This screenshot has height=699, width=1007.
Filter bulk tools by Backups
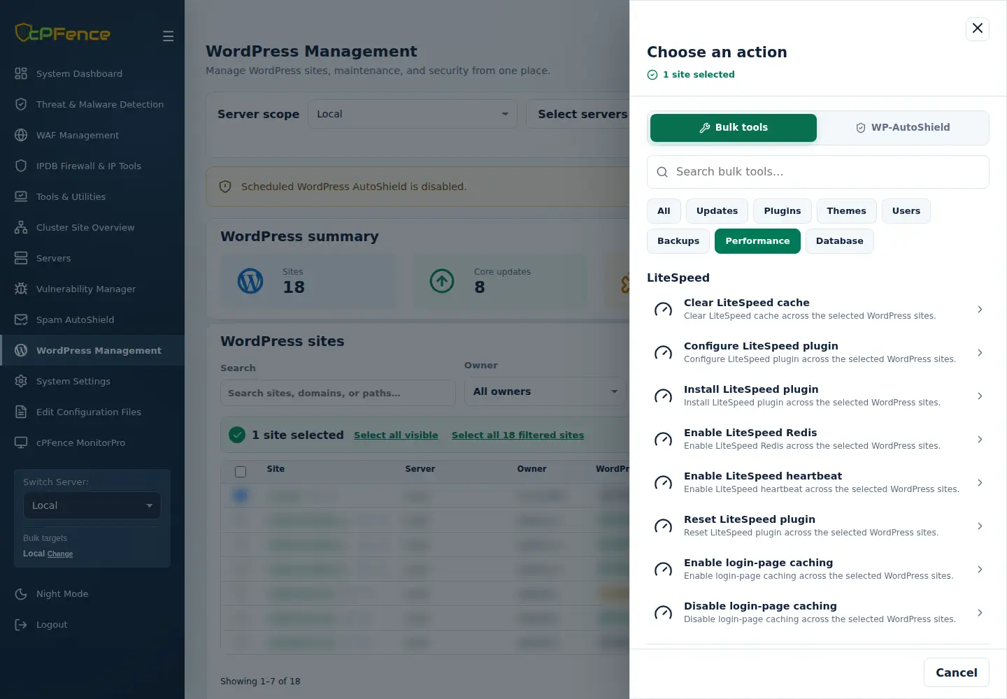[678, 241]
